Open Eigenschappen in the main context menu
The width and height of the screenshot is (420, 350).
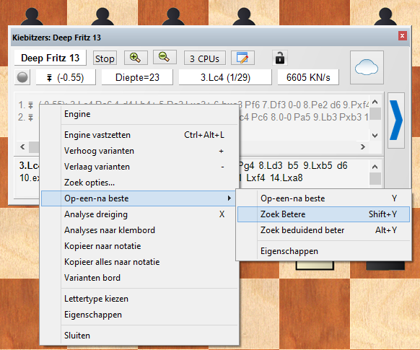tap(139, 315)
